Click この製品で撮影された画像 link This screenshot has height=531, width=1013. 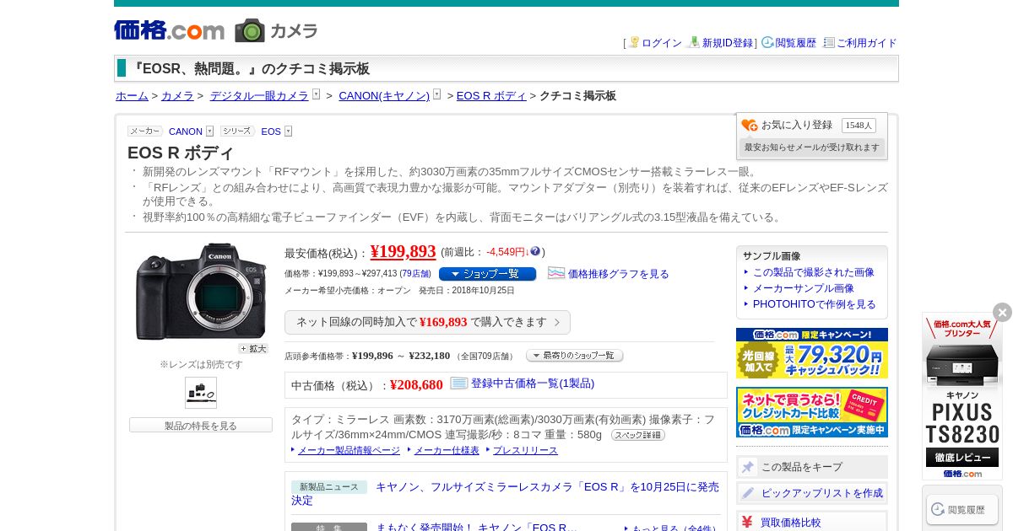click(814, 272)
